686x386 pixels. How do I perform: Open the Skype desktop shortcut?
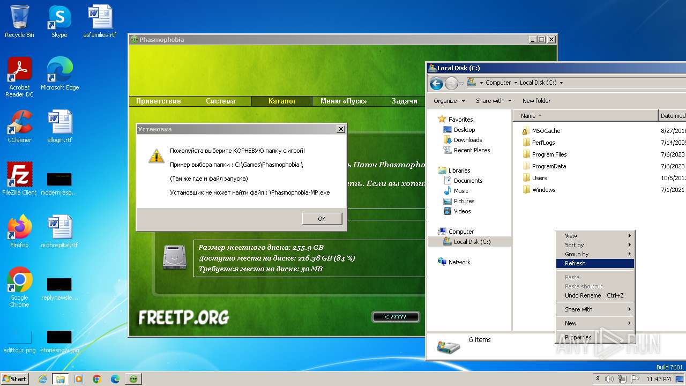pos(59,21)
